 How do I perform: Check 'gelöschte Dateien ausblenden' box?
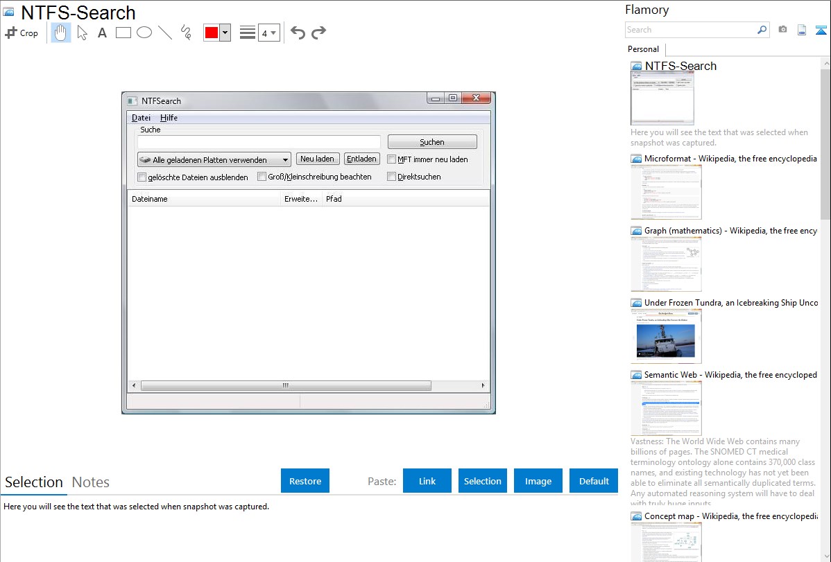point(142,177)
